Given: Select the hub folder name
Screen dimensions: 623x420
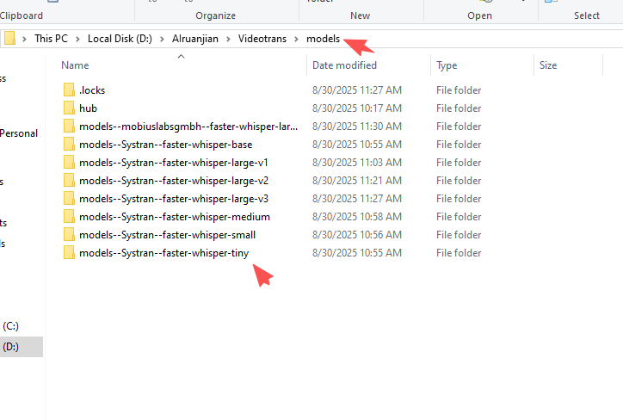Looking at the screenshot, I should click(88, 108).
